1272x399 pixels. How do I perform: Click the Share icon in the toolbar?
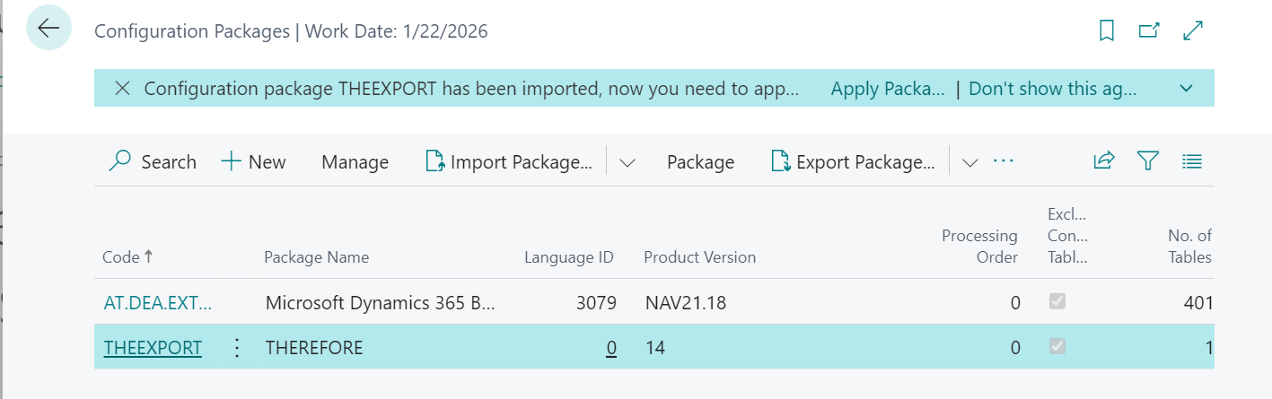[1103, 161]
